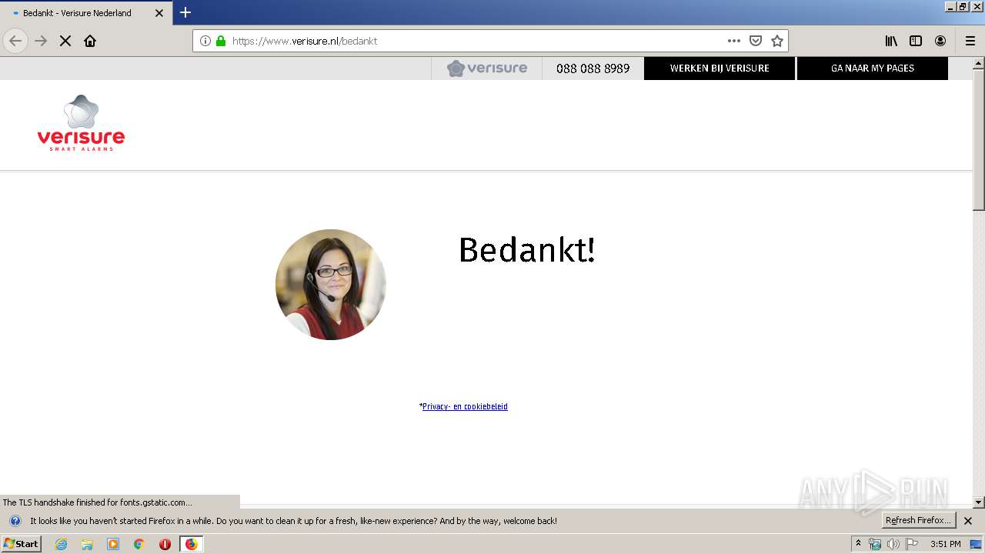Launch Opera from taskbar
The height and width of the screenshot is (554, 985).
pos(165,544)
